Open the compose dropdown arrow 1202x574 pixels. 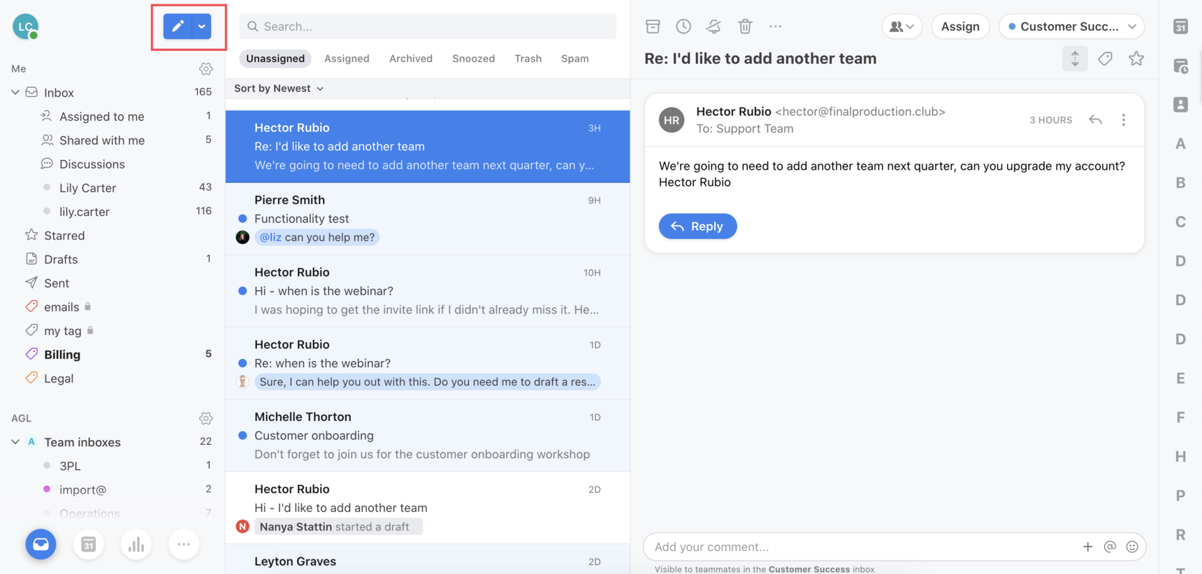tap(202, 27)
